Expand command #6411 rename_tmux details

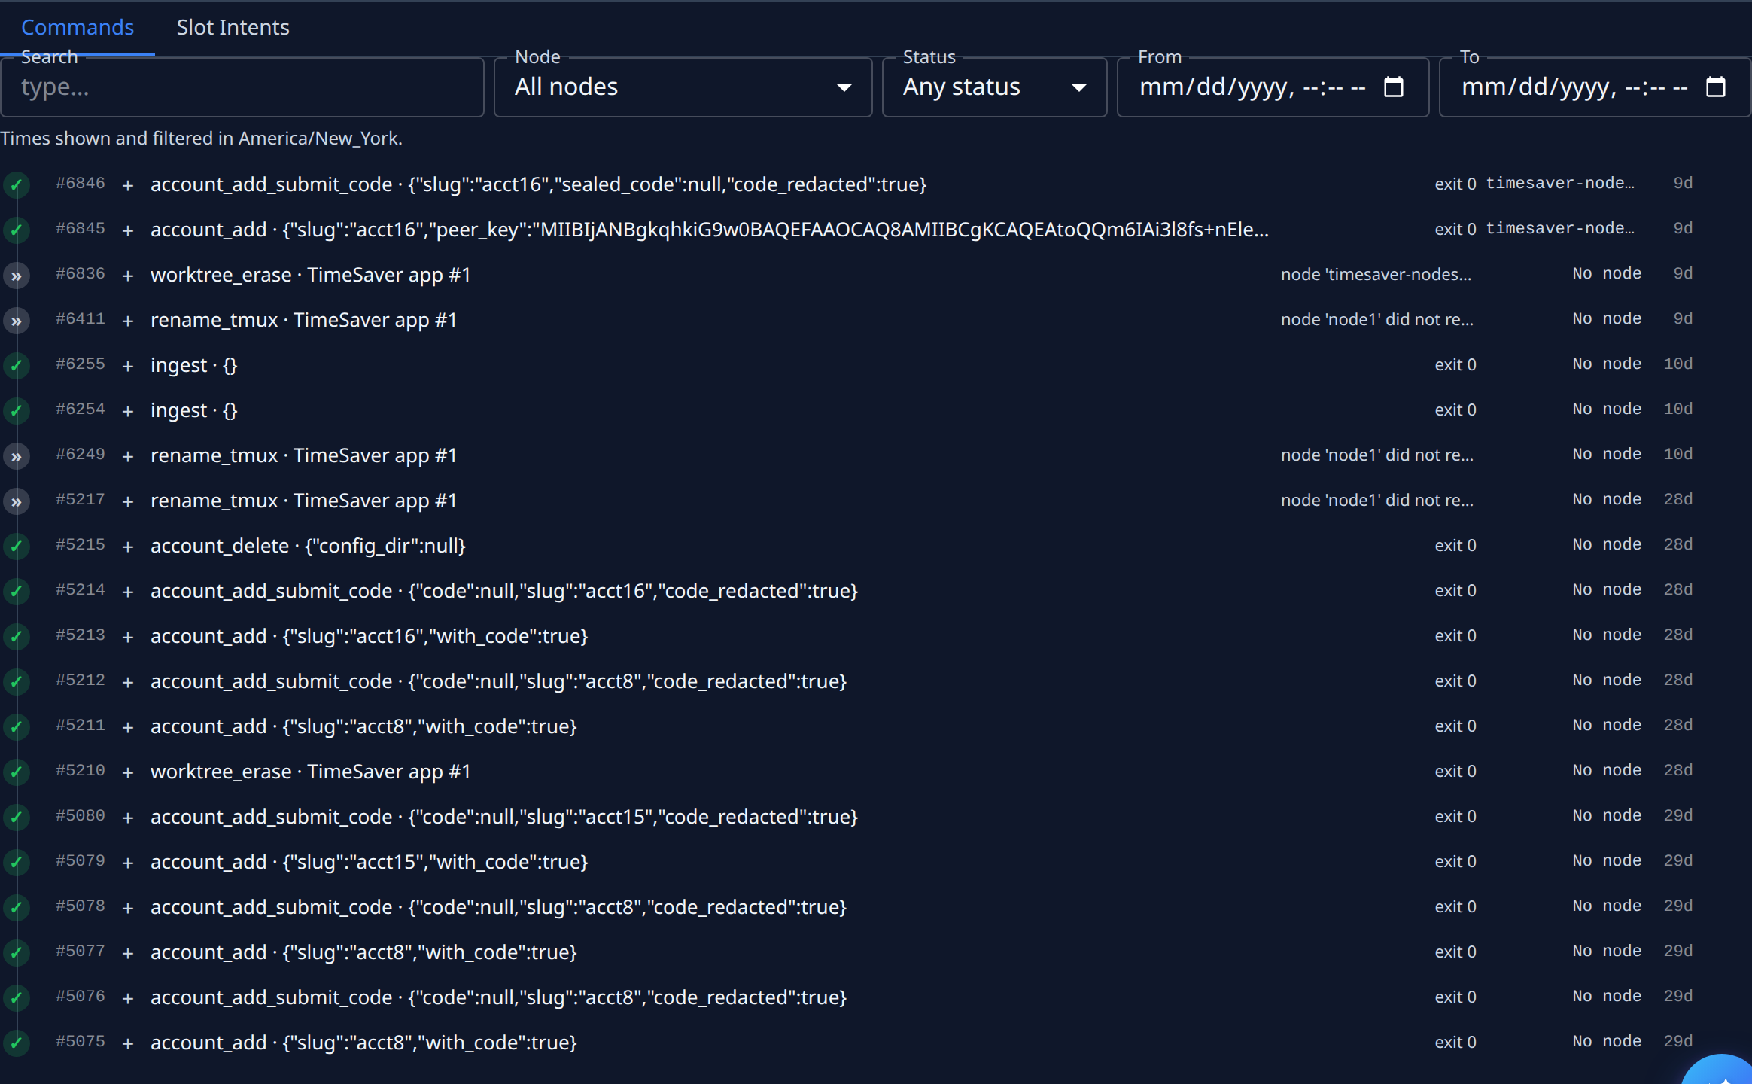pyautogui.click(x=128, y=321)
